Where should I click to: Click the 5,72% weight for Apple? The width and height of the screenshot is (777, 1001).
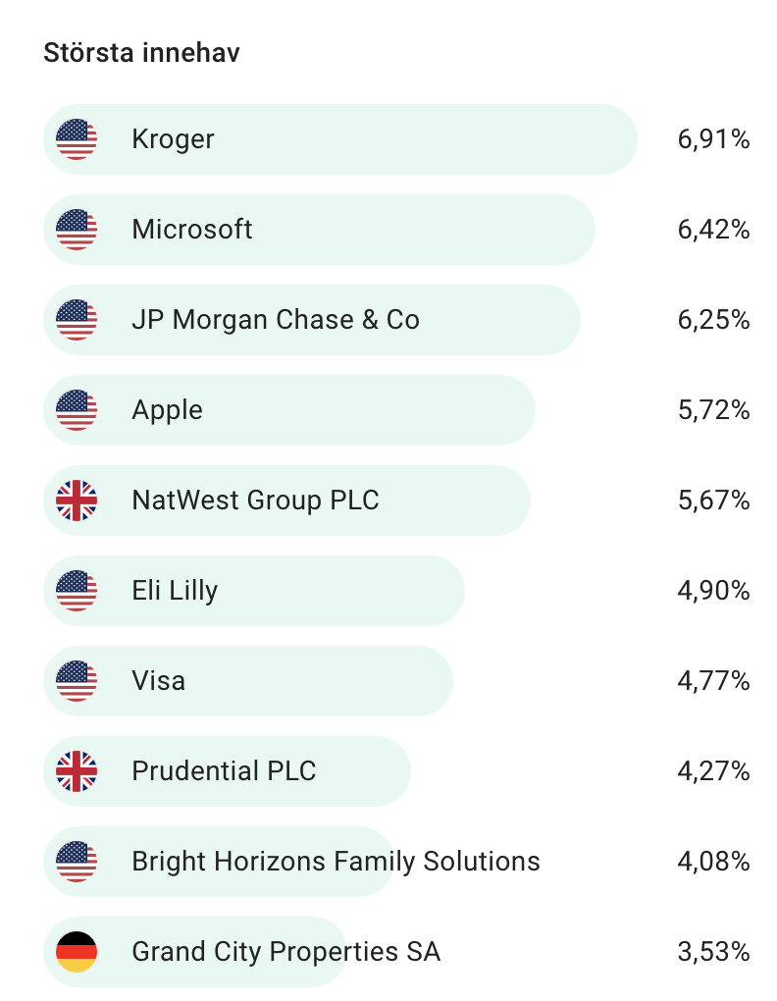click(x=714, y=410)
